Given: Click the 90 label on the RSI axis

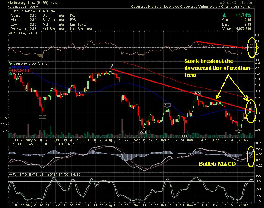Looking at the screenshot, I should [x=257, y=35].
